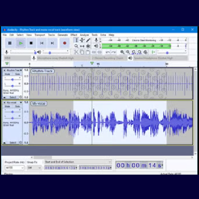Click Select button under My vocal panel
This screenshot has width=199, height=199.
click(13, 143)
